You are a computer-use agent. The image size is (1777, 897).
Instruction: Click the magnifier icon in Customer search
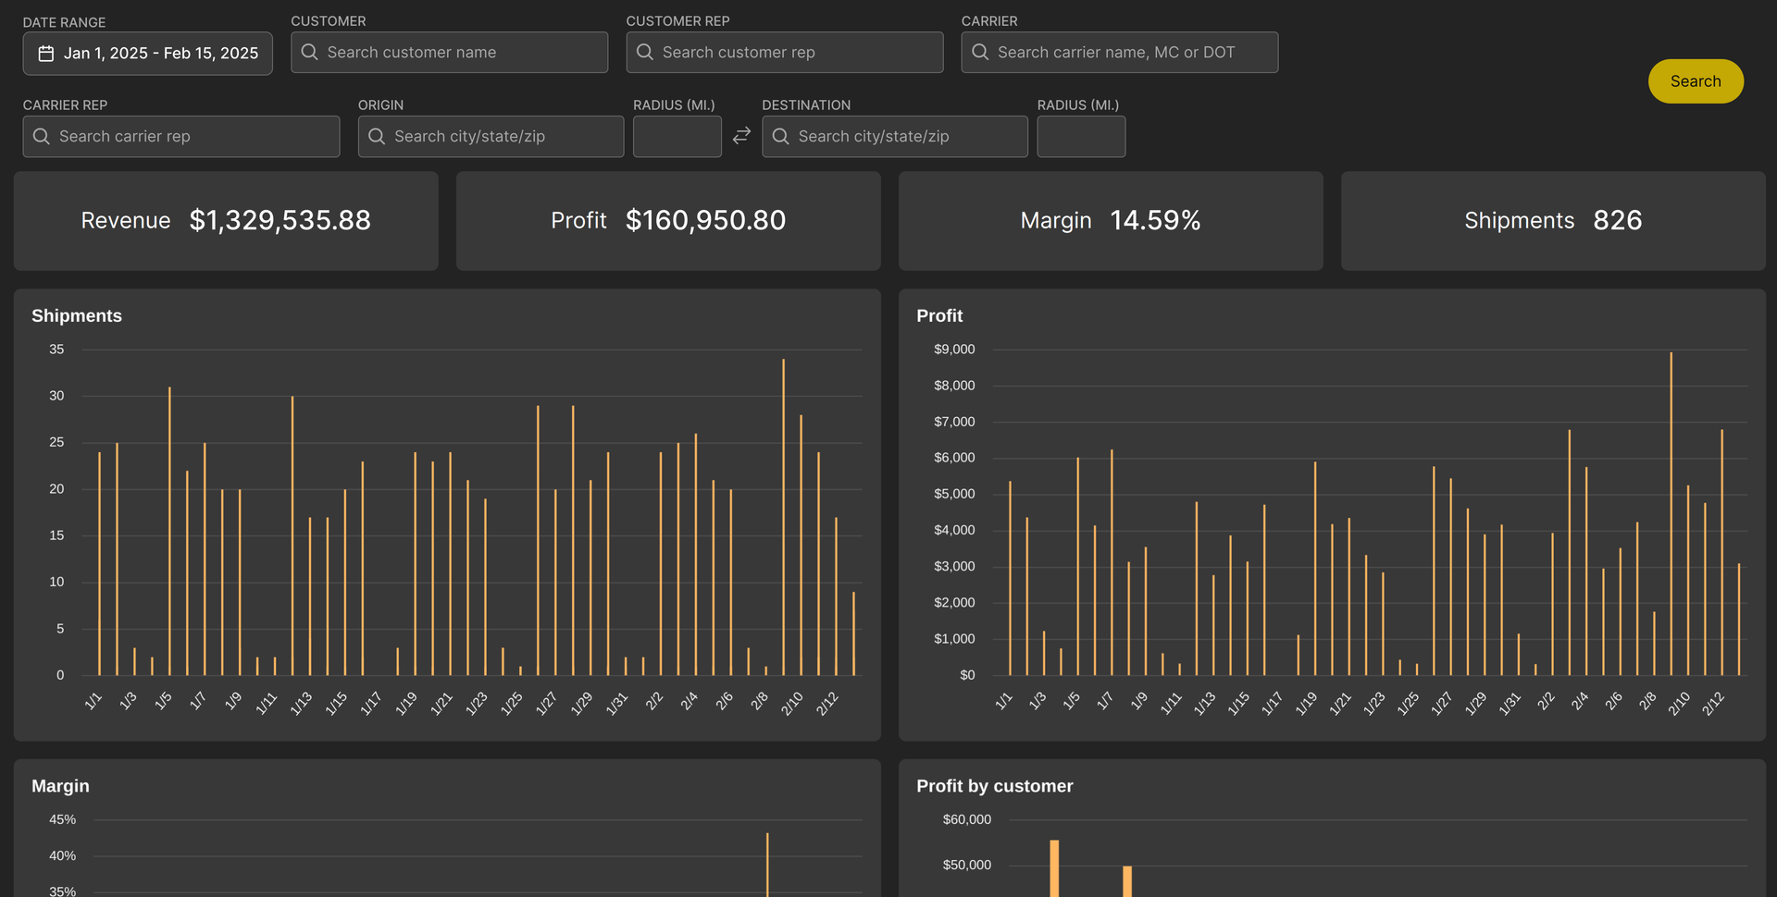point(309,53)
